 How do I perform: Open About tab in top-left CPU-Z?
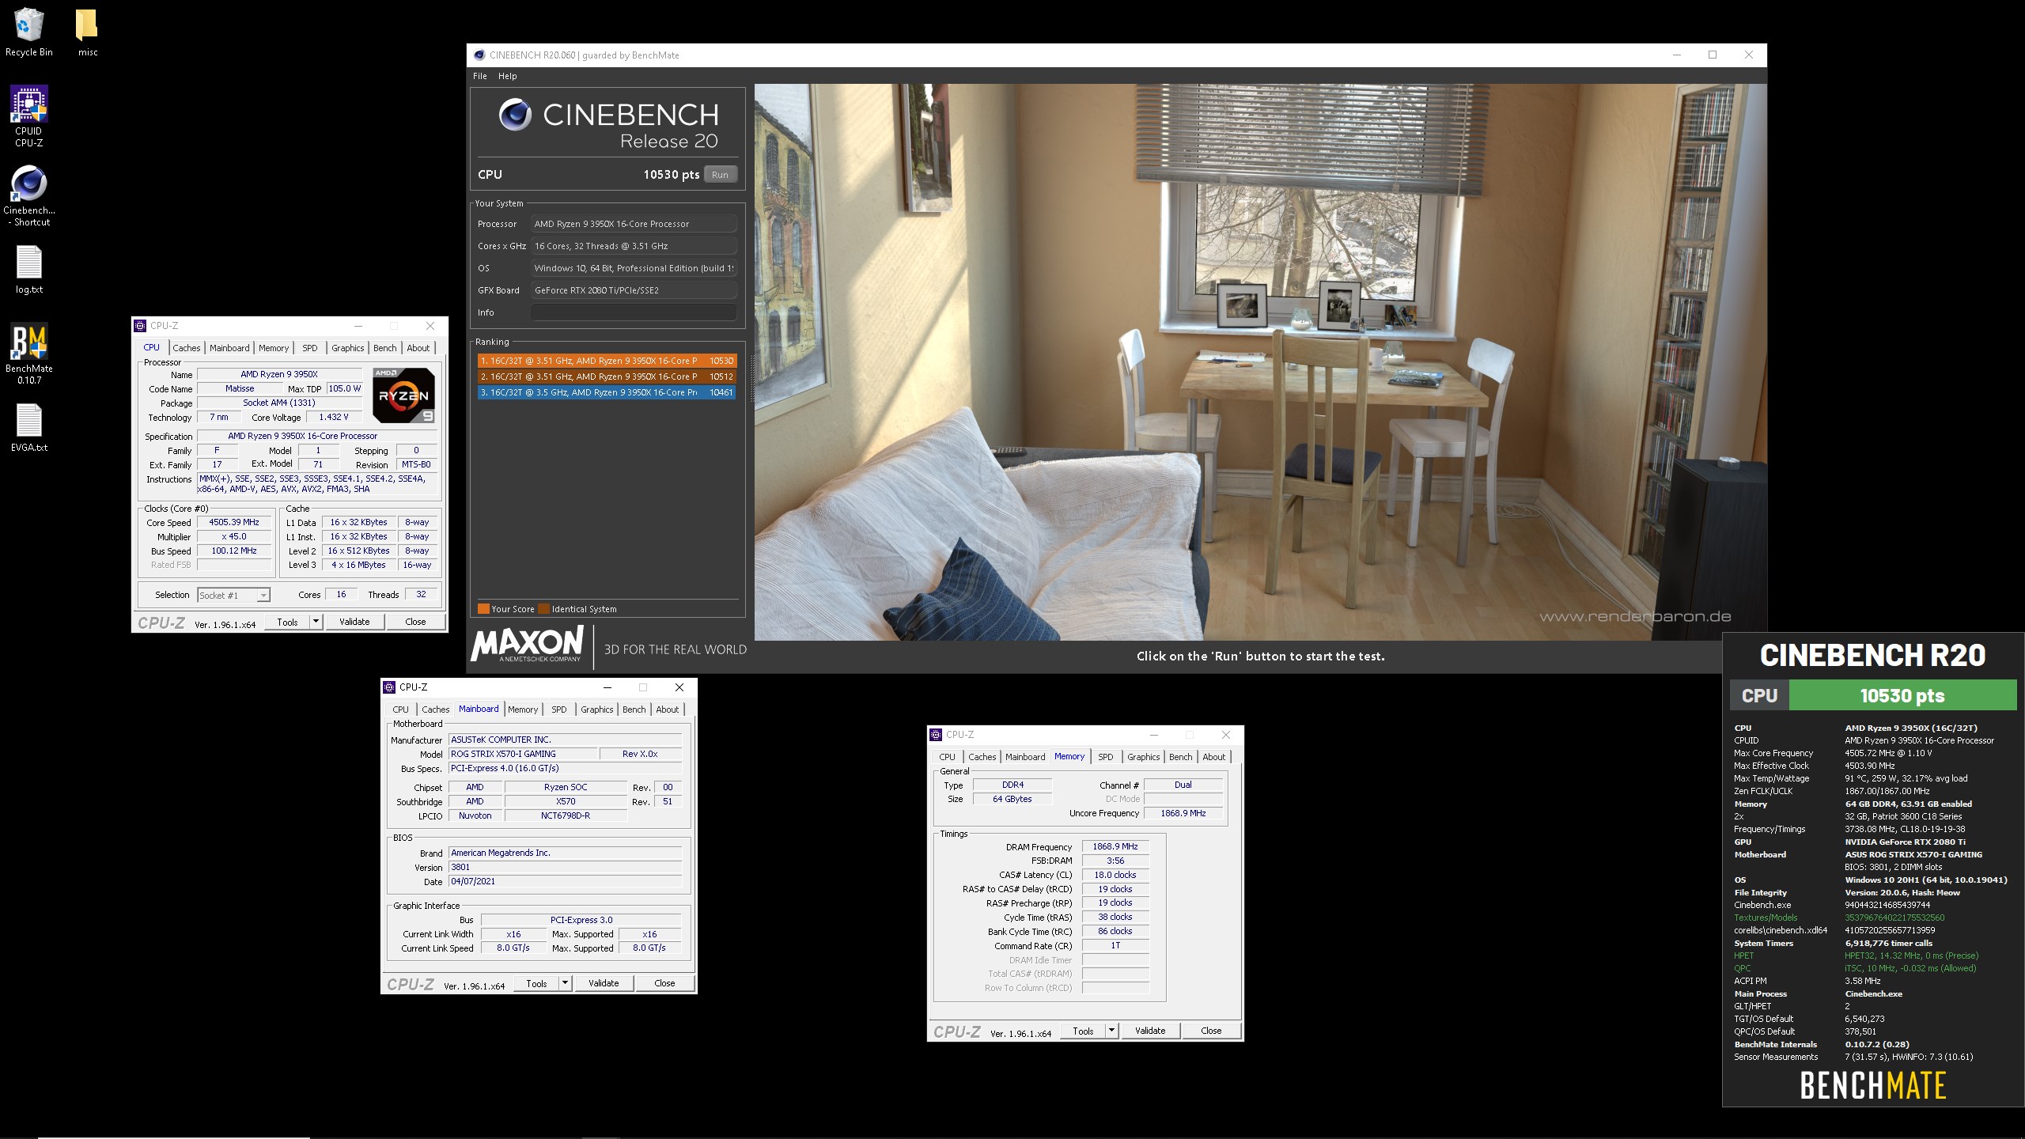418,348
